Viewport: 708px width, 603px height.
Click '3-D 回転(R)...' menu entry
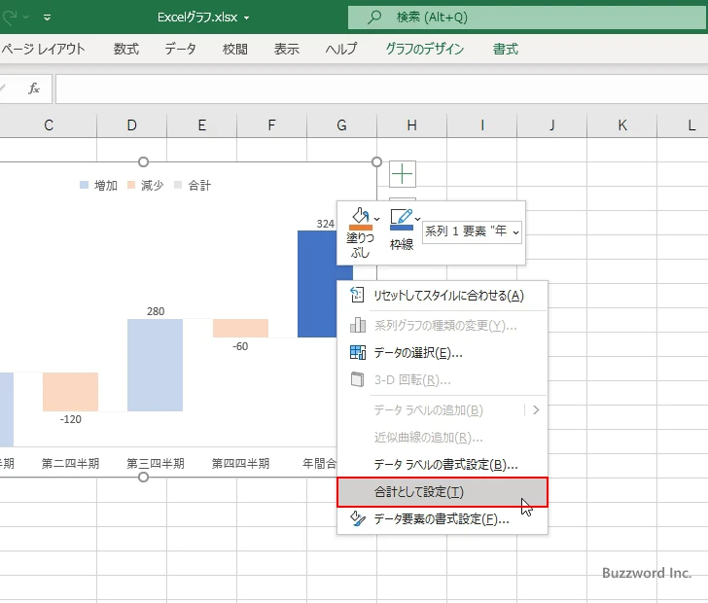(x=442, y=380)
